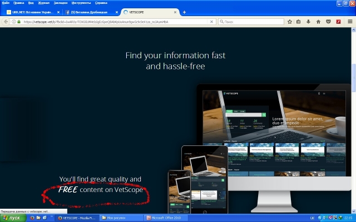Viewport: 356px width, 222px height.
Task: Stop page loading with X in address bar
Action: pos(211,22)
